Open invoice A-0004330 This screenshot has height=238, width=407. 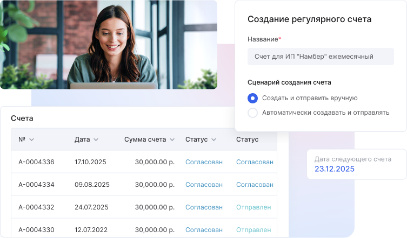(x=36, y=230)
